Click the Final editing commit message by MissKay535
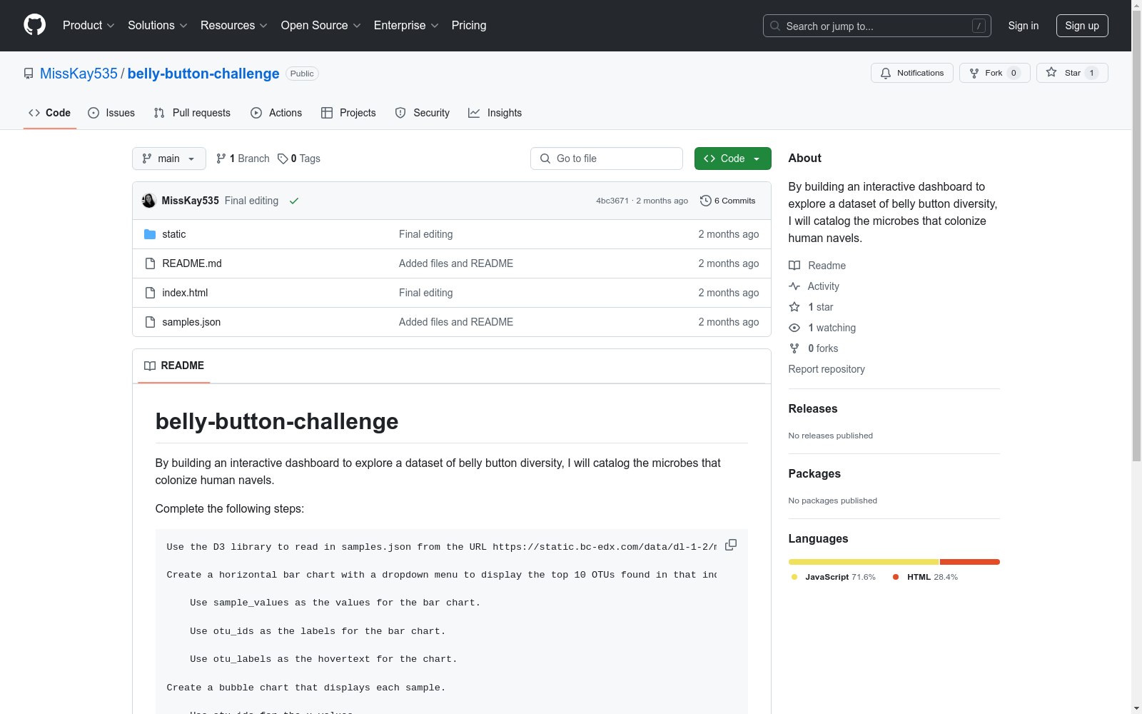The width and height of the screenshot is (1142, 714). (x=251, y=201)
